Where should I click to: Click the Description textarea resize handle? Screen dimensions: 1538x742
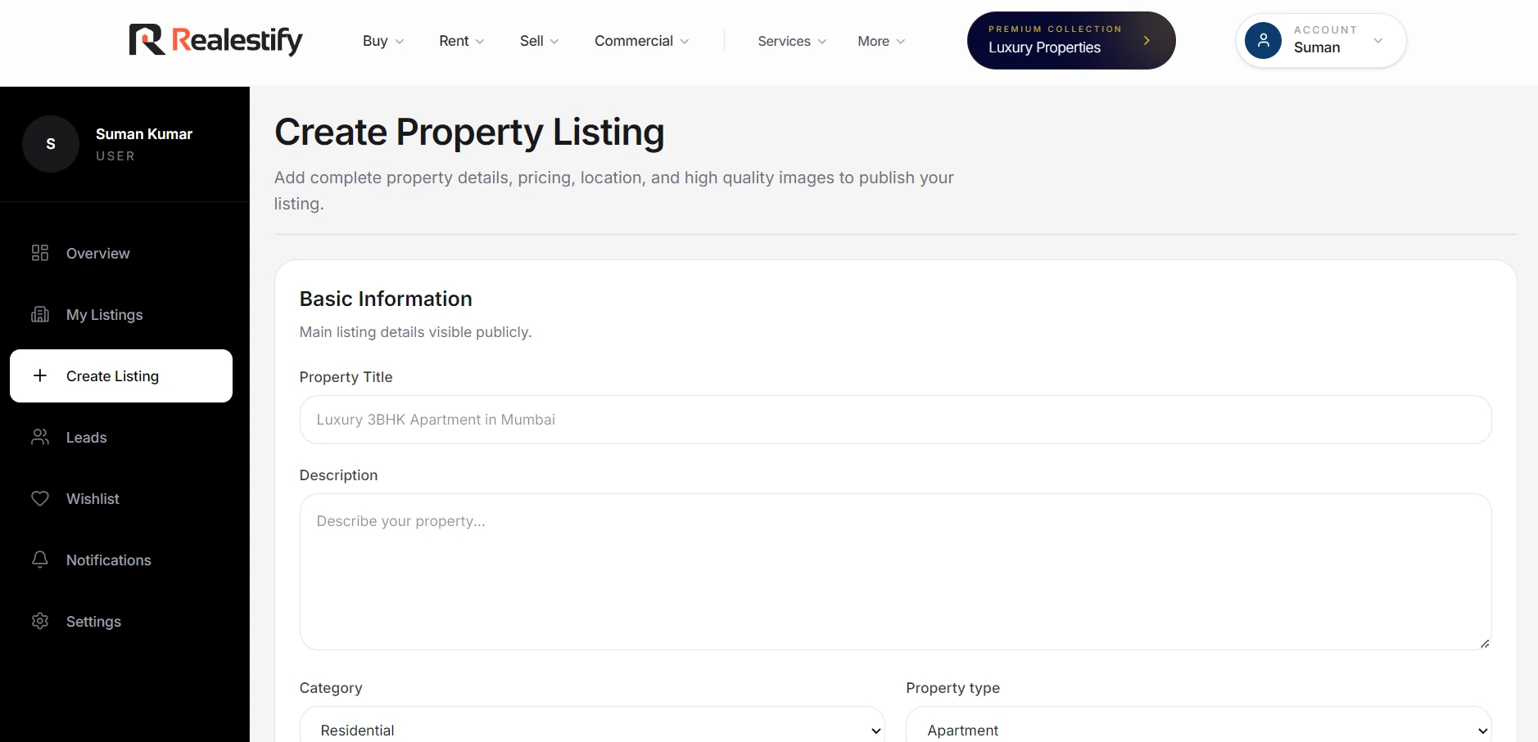click(x=1484, y=643)
